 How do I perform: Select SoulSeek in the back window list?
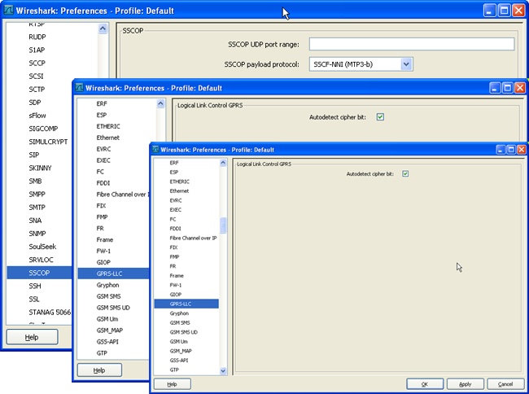coord(42,247)
